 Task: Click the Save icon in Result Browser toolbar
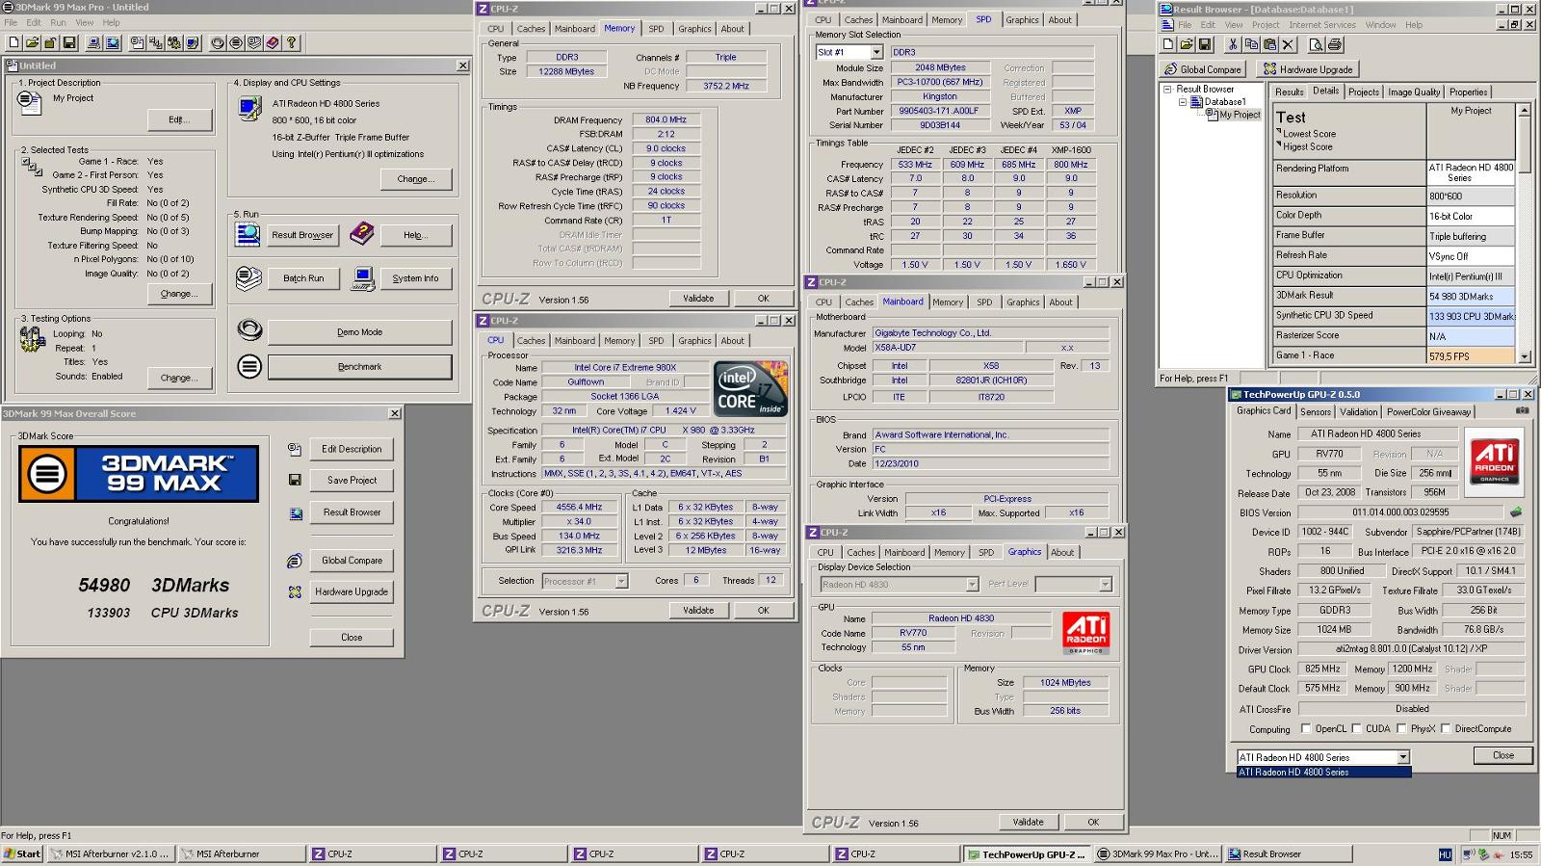[x=1205, y=44]
